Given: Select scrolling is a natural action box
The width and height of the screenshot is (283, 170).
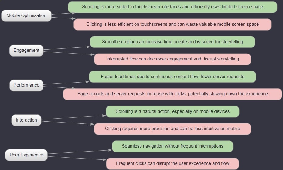Looking at the screenshot, I should pyautogui.click(x=172, y=112).
